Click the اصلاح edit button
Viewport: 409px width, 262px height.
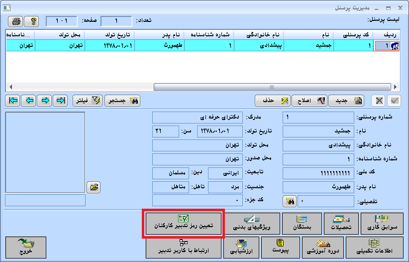click(309, 100)
